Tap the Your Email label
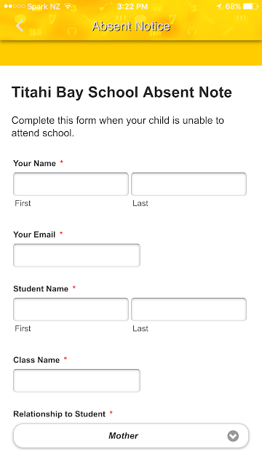 [x=34, y=234]
